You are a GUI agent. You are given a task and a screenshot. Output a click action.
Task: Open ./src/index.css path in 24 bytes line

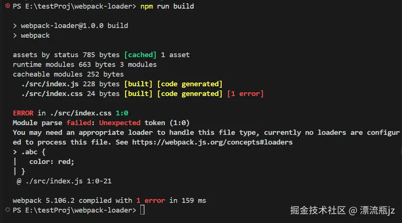52,94
